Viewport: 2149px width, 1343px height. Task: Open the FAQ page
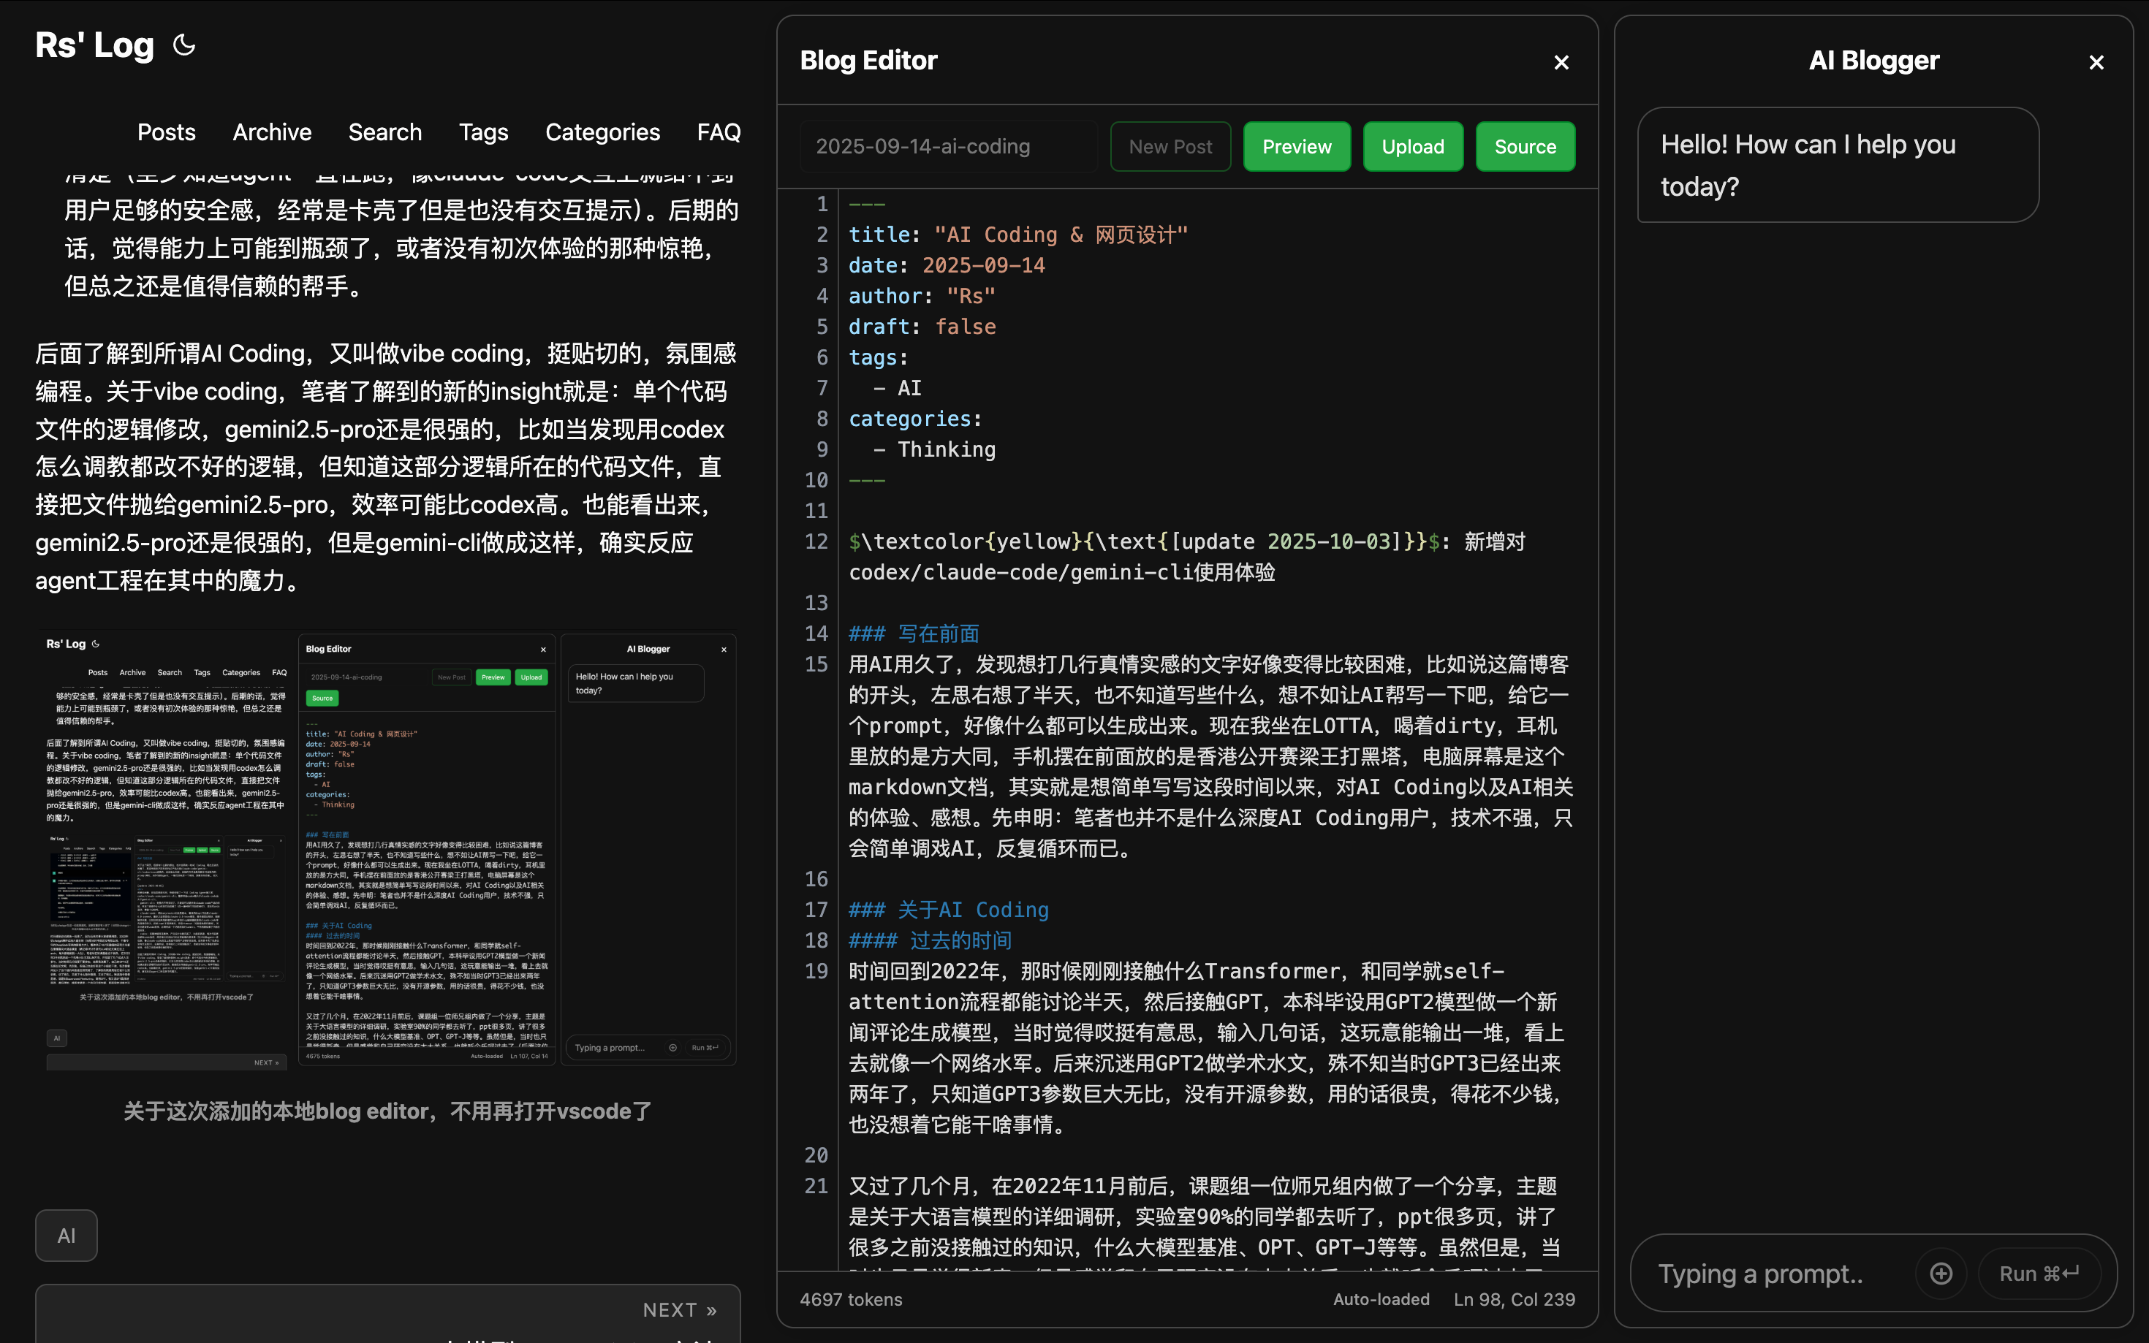pyautogui.click(x=718, y=132)
